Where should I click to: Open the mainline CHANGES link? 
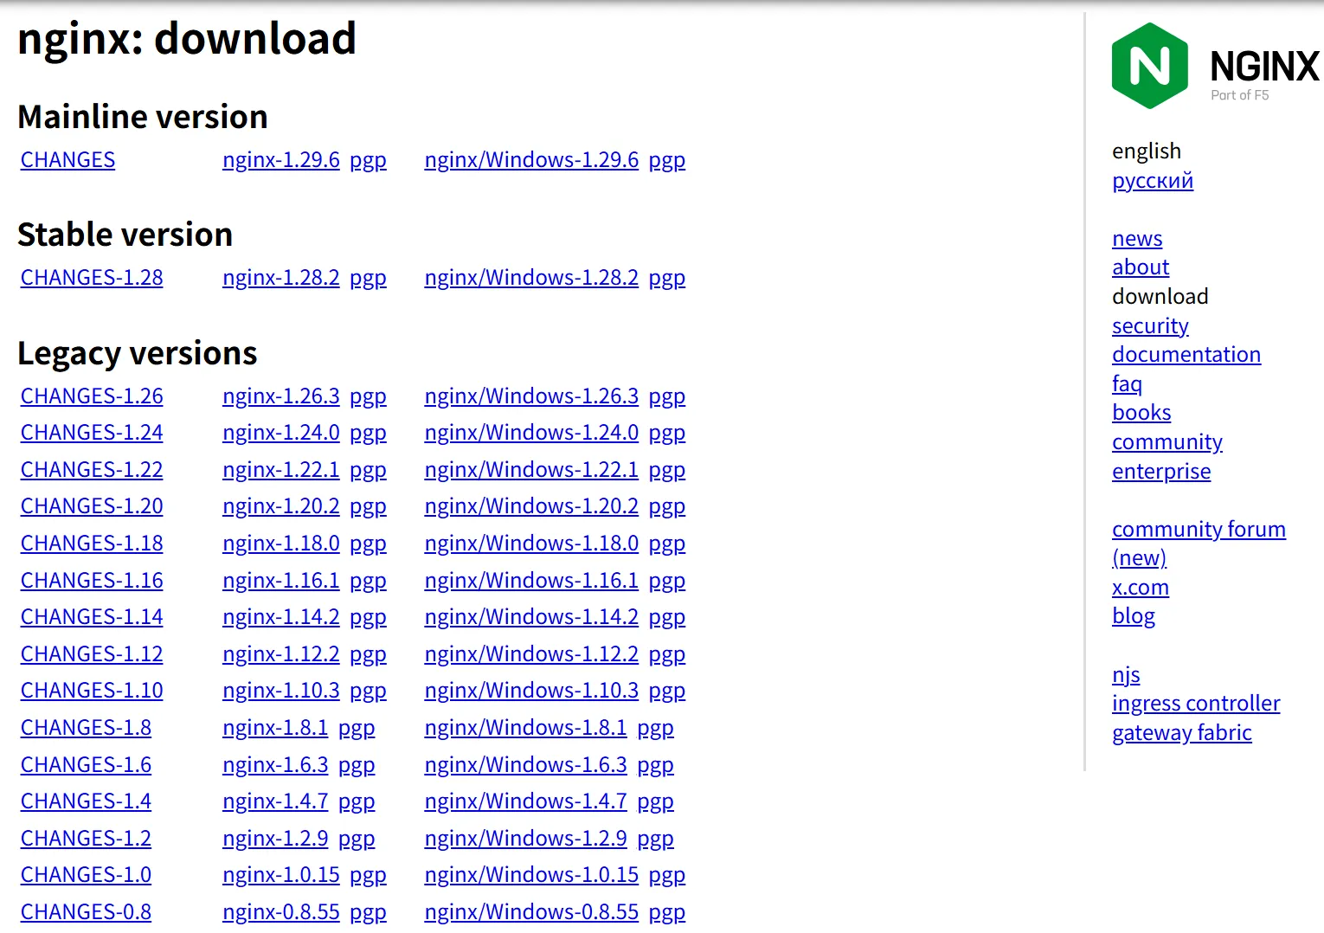click(x=67, y=160)
